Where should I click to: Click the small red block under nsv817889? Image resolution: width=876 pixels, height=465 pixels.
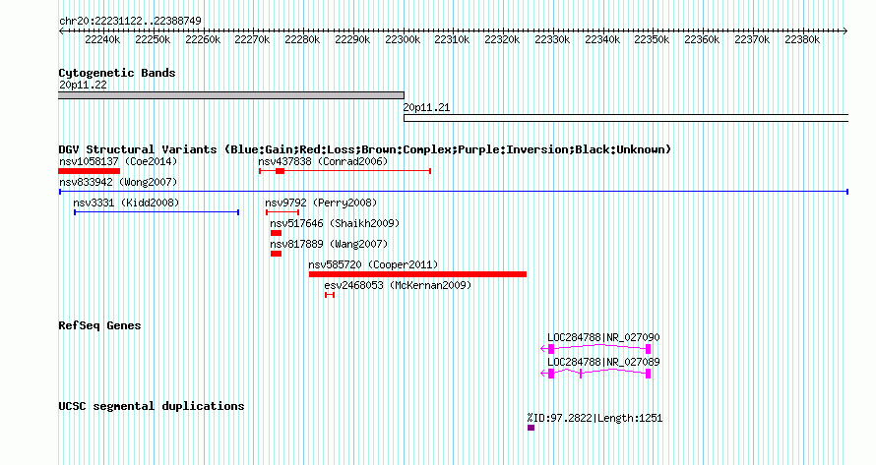tap(276, 254)
